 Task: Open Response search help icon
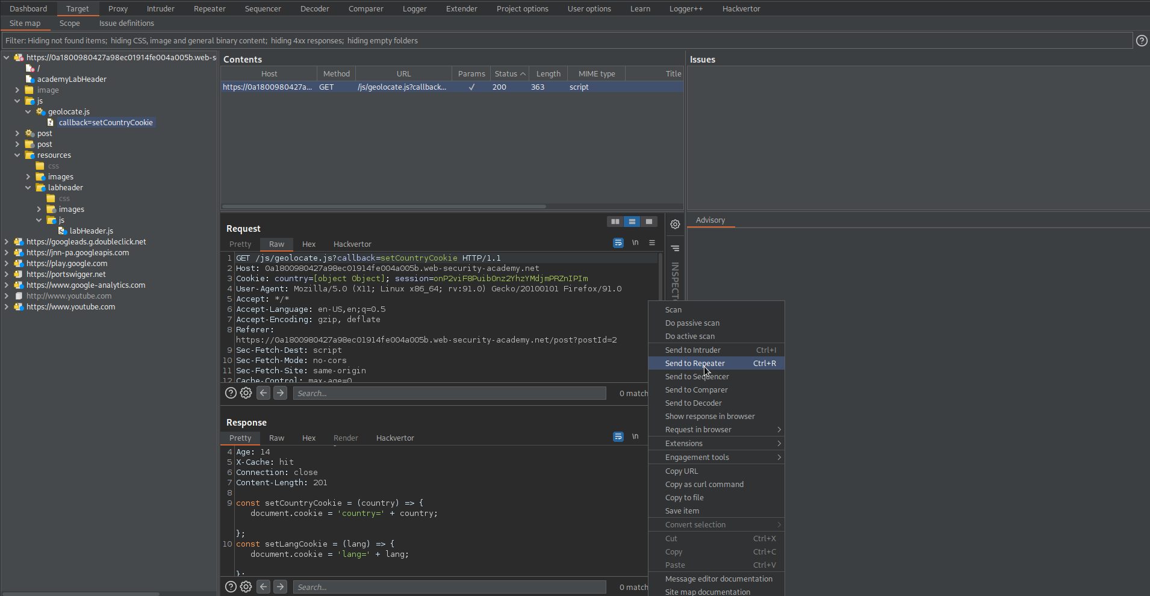(231, 587)
